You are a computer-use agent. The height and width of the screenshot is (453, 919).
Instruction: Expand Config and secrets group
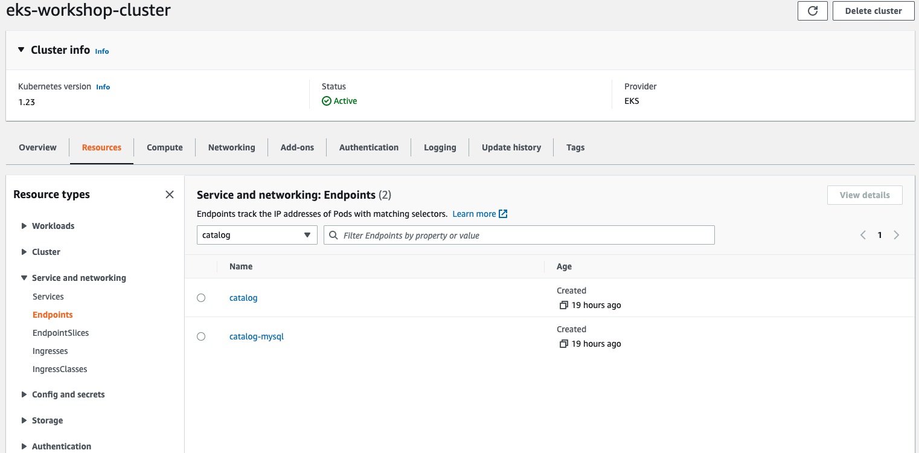(24, 394)
